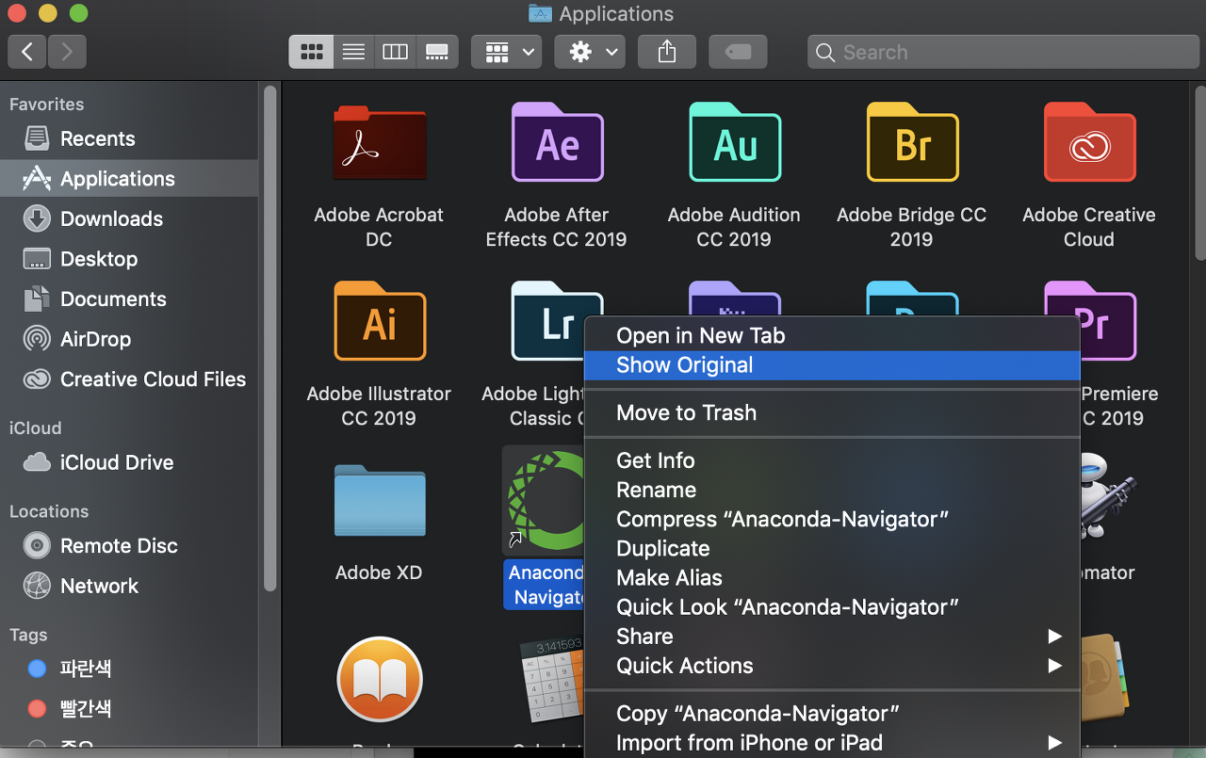Expand the Share submenu
1206x758 pixels.
pos(832,637)
